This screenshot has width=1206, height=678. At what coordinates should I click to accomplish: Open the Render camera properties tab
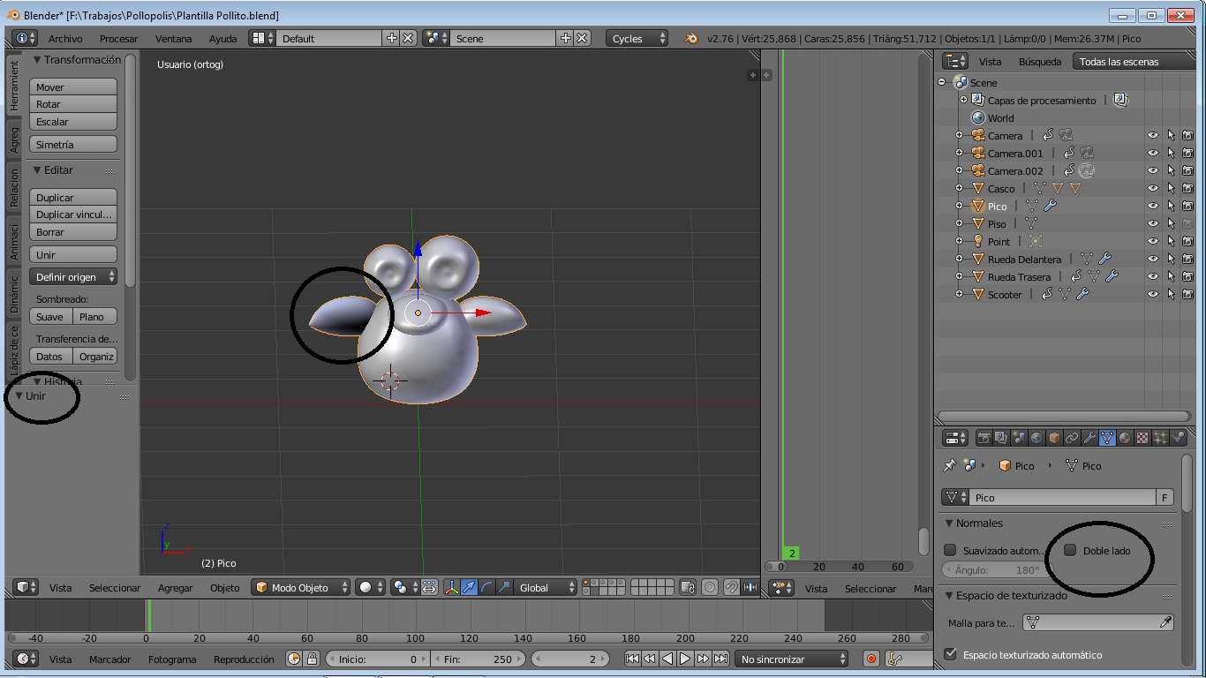[x=984, y=438]
